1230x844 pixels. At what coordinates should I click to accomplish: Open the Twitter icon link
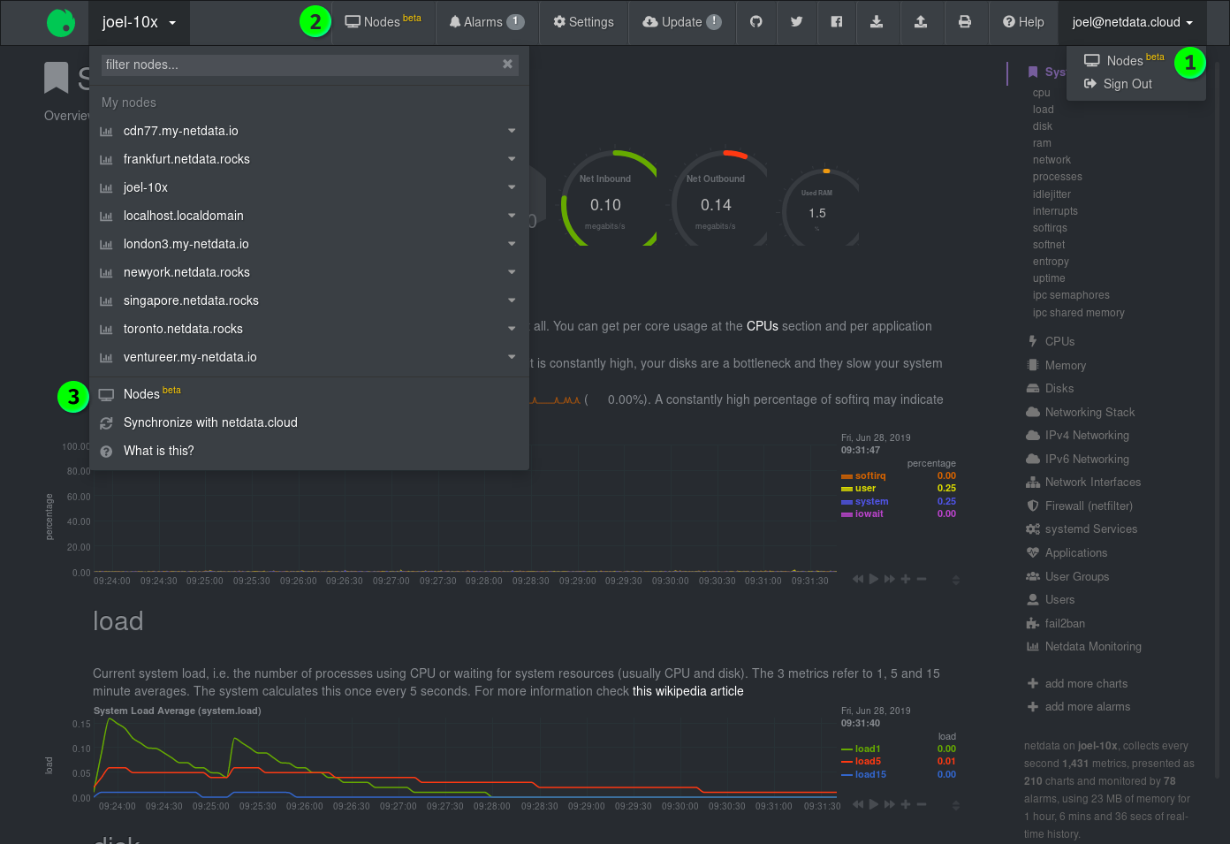pyautogui.click(x=796, y=22)
